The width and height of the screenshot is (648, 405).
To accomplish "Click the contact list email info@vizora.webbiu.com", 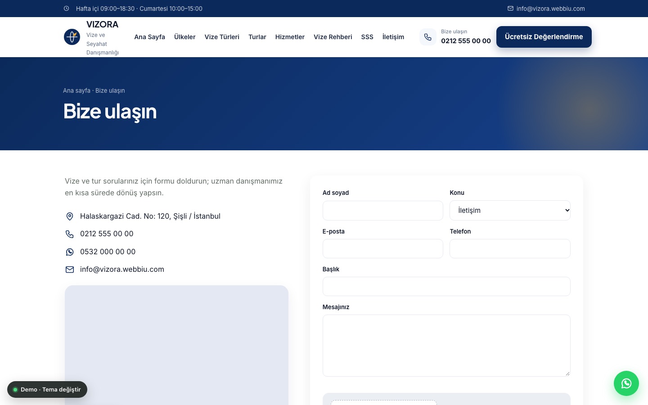I will click(122, 270).
